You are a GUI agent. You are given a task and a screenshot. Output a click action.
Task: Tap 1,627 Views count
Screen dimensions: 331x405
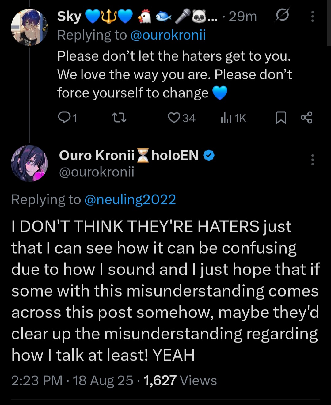180,380
